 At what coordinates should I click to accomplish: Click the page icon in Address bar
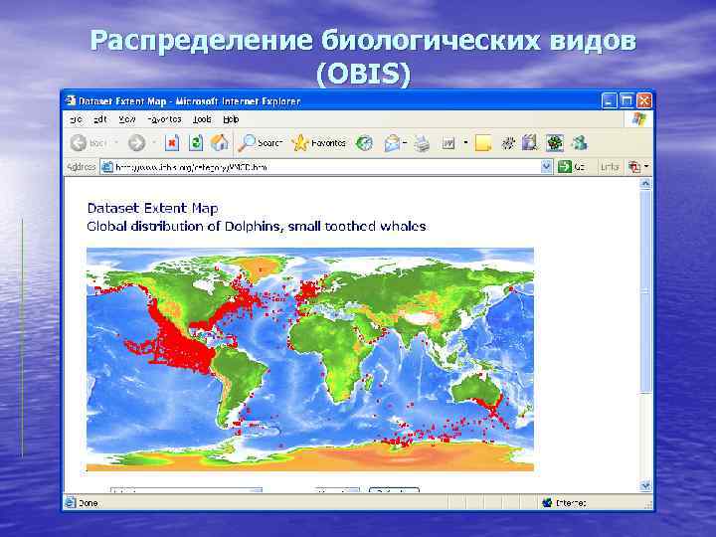(107, 167)
